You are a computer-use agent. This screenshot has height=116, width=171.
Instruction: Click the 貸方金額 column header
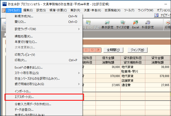tap(158, 58)
